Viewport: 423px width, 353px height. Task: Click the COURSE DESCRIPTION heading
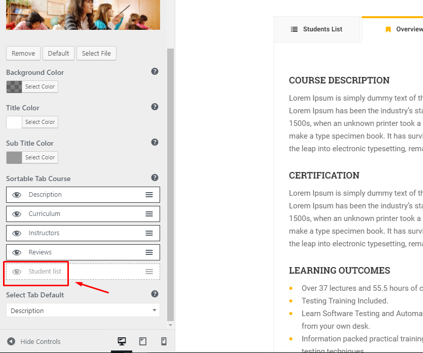point(339,80)
